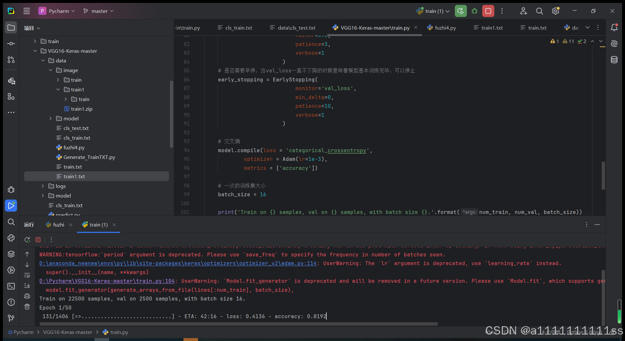625x341 pixels.
Task: Collapse the VGG16-Keras-master folder
Action: [x=35, y=51]
